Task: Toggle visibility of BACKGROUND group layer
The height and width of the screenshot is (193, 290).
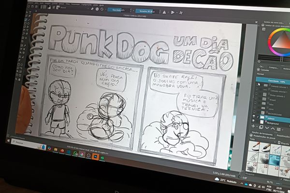Action: [254, 111]
